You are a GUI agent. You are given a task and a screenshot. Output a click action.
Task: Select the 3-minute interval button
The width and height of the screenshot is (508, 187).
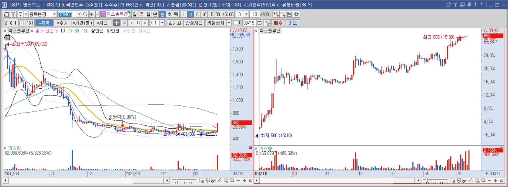[x=190, y=14]
